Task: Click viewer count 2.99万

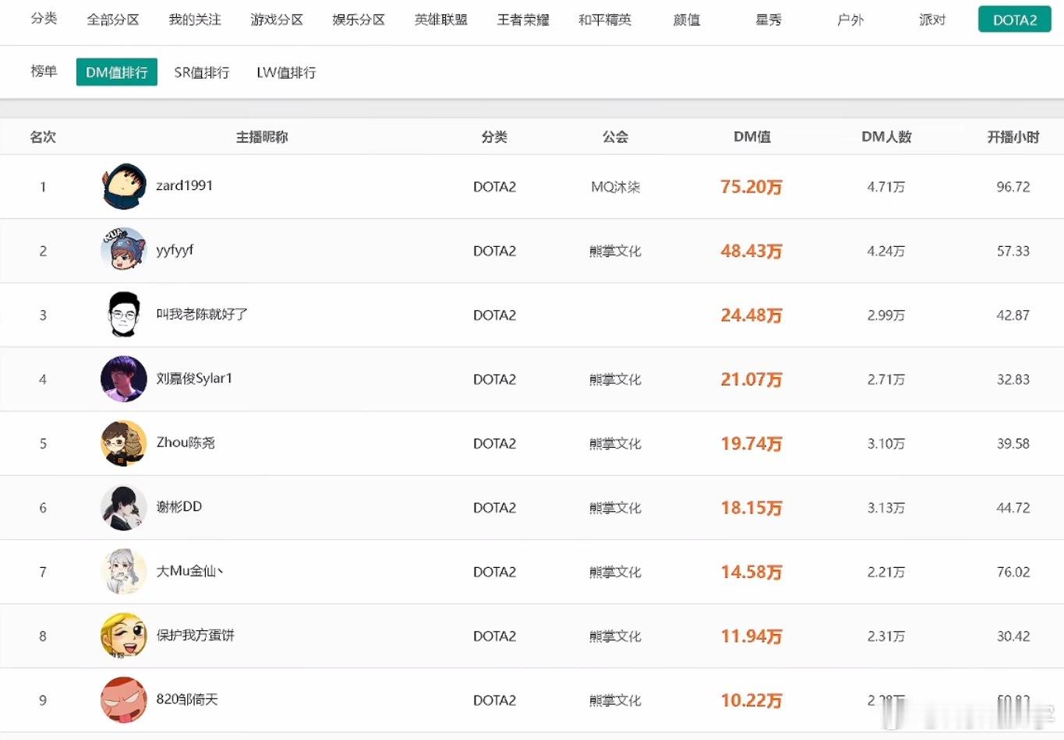Action: click(x=886, y=315)
